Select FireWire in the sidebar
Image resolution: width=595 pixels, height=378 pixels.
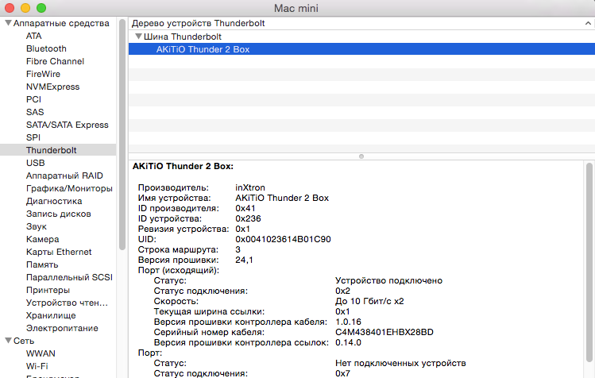[x=43, y=74]
